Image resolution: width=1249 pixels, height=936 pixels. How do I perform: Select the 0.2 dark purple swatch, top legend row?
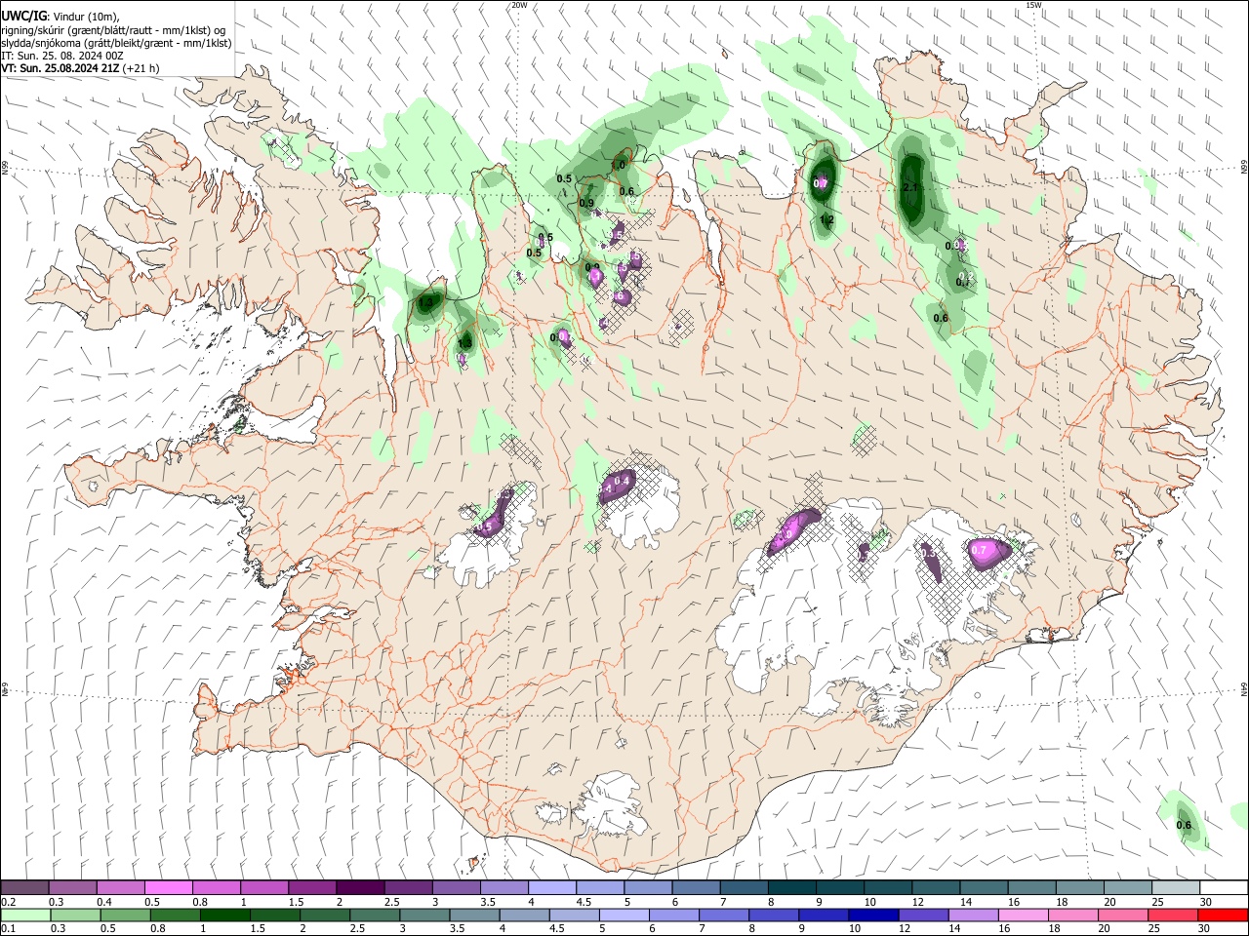click(24, 888)
